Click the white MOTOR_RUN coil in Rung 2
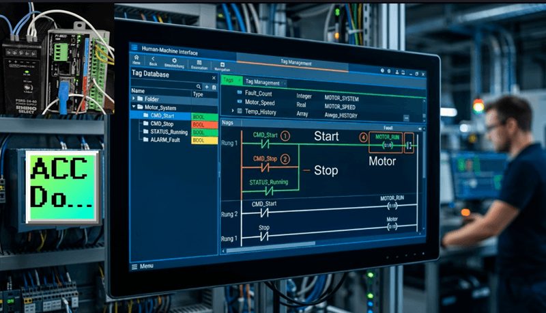The width and height of the screenshot is (546, 313). [392, 206]
